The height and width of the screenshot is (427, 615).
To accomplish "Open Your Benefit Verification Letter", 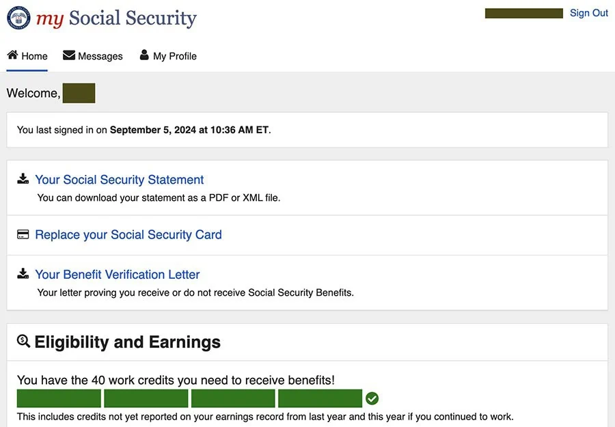I will (x=117, y=274).
